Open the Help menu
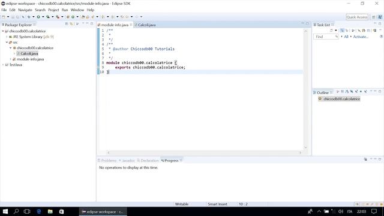Image resolution: width=384 pixels, height=216 pixels. 91,10
